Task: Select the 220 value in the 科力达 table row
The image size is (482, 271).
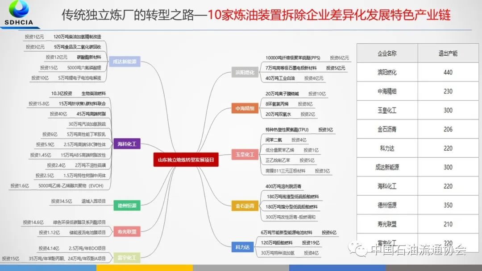Action: click(448, 148)
